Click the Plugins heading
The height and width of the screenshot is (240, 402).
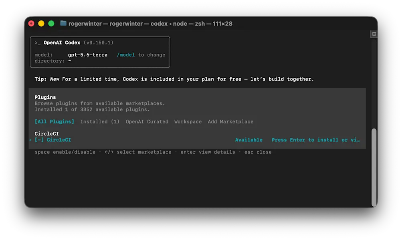point(45,97)
